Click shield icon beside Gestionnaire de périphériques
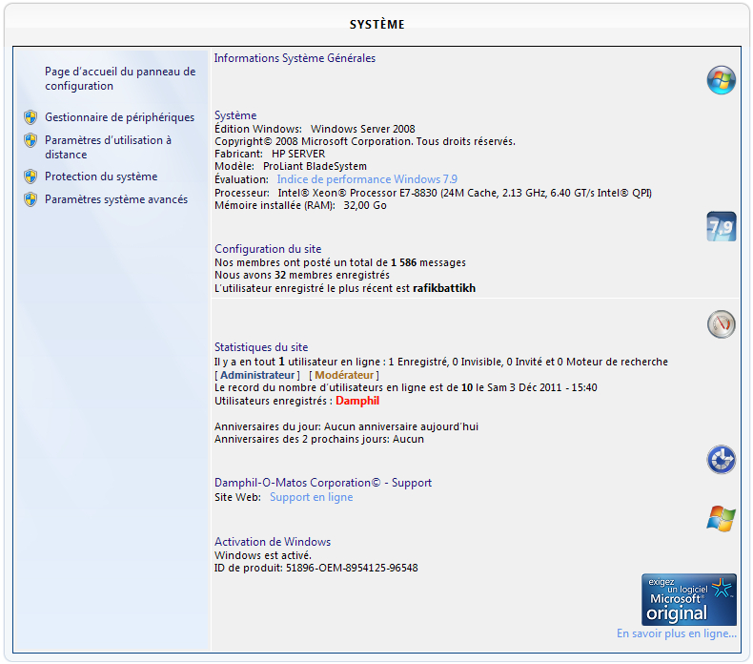This screenshot has height=664, width=753. pyautogui.click(x=31, y=117)
